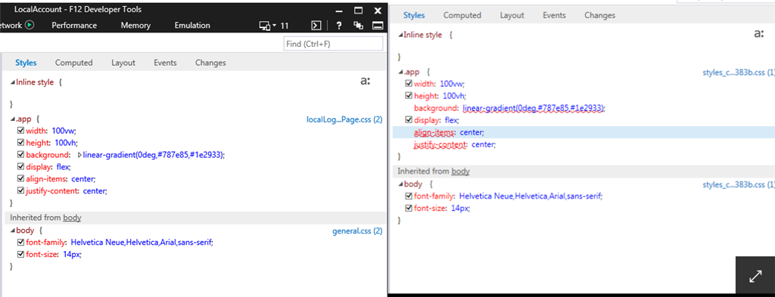The height and width of the screenshot is (297, 775).
Task: Collapse the body rule in right panel
Action: pos(401,184)
